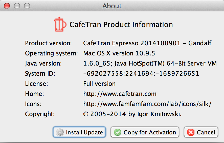The image size is (224, 143).
Task: Dismiss the dialog via the Cancel label
Action: 206,132
